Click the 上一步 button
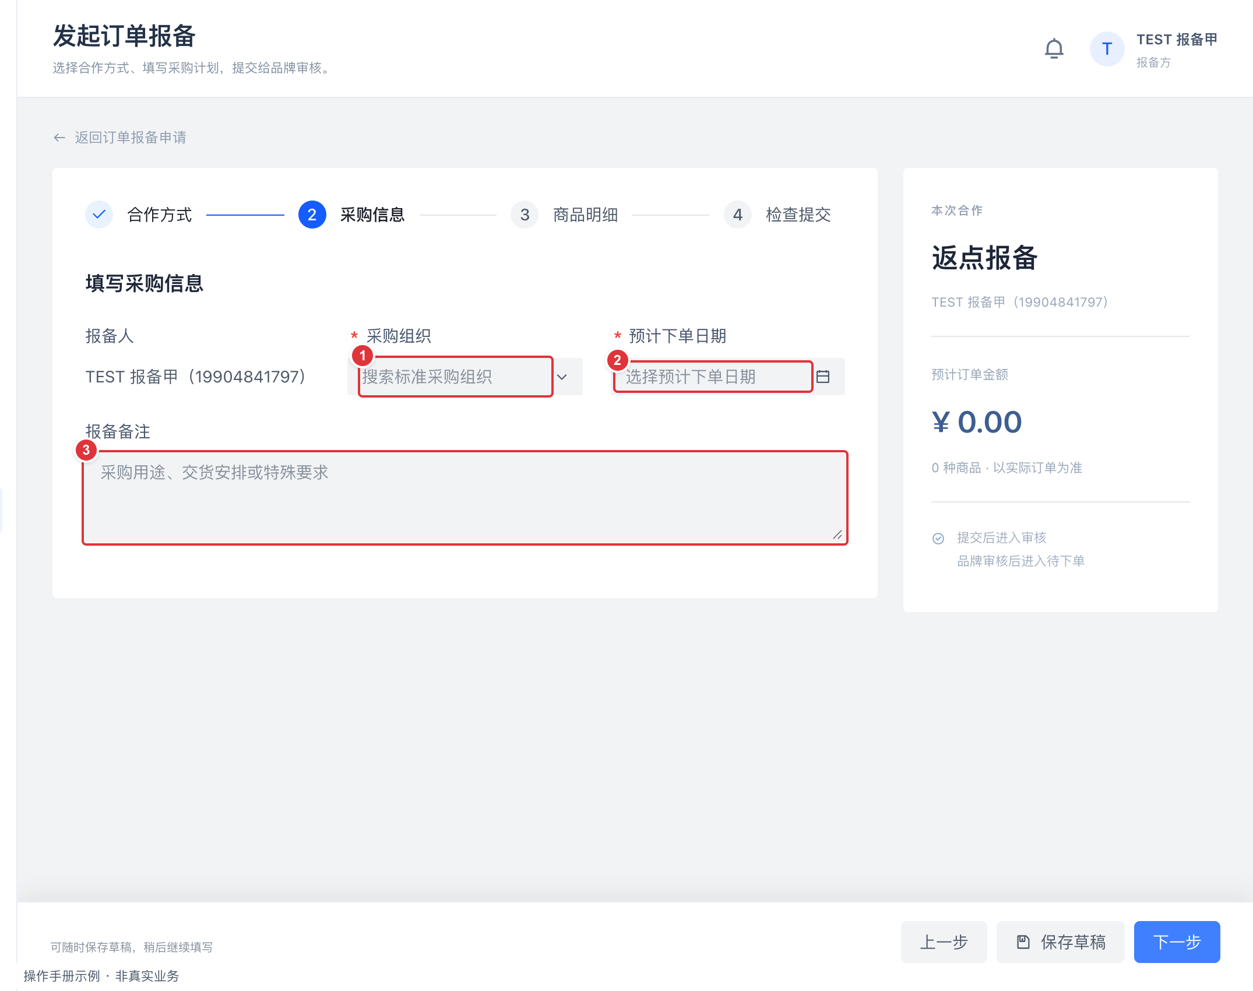The image size is (1253, 991). click(944, 941)
